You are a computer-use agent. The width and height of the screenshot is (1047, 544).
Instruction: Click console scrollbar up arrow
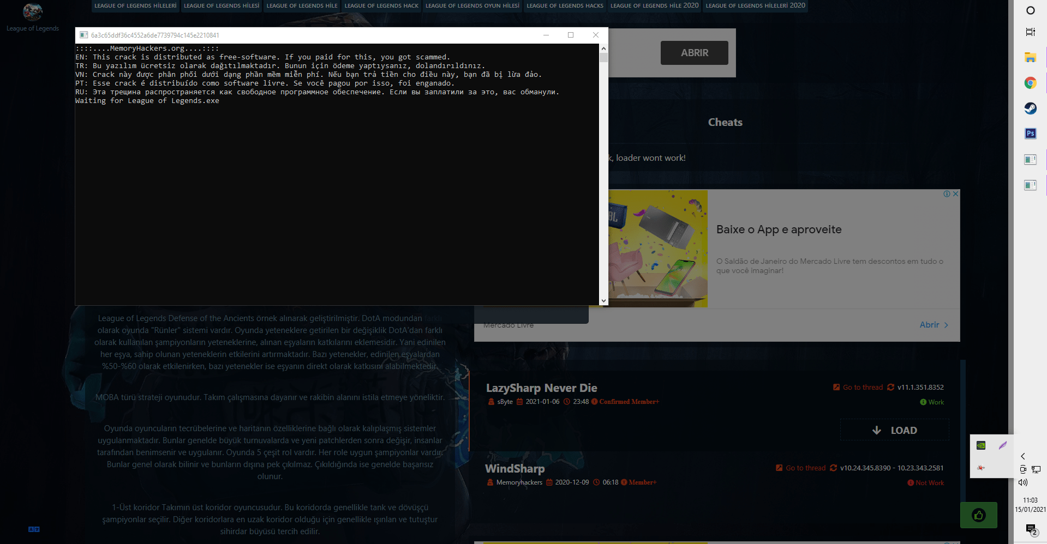point(603,49)
